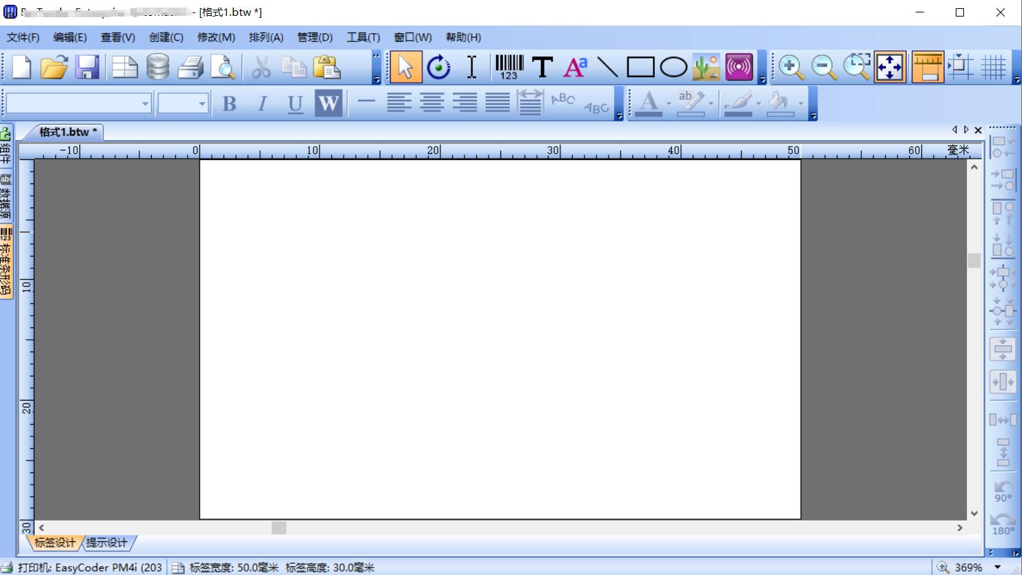Open print preview magnifier icon
The width and height of the screenshot is (1022, 575).
click(x=223, y=67)
